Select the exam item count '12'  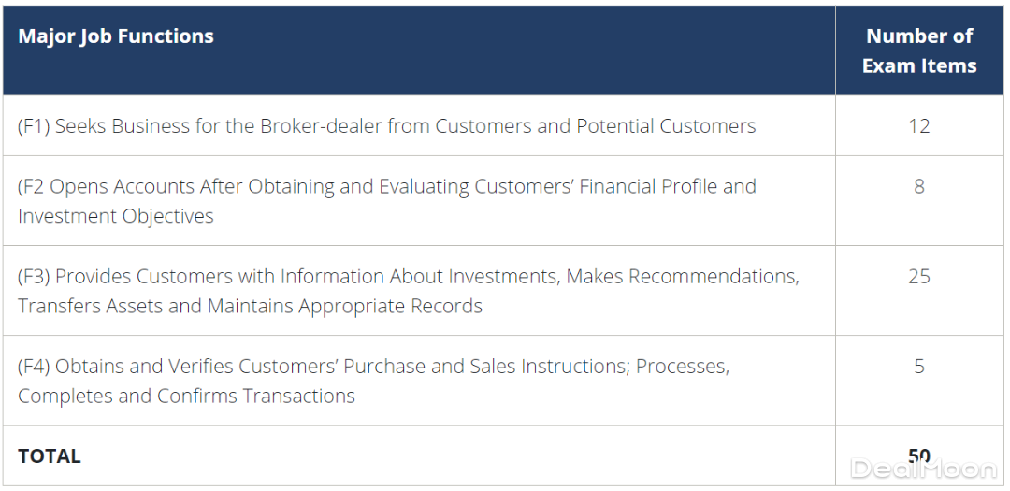pyautogui.click(x=919, y=126)
